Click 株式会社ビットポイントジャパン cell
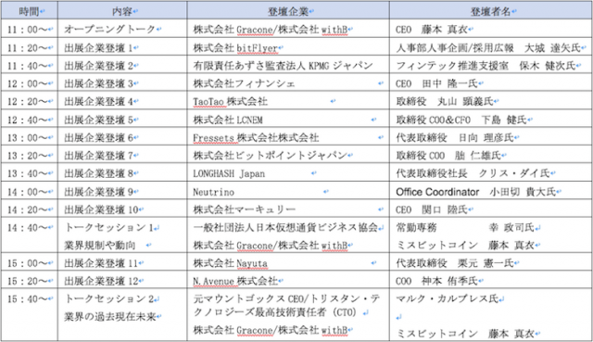Image resolution: width=593 pixels, height=342 pixels. (288, 155)
